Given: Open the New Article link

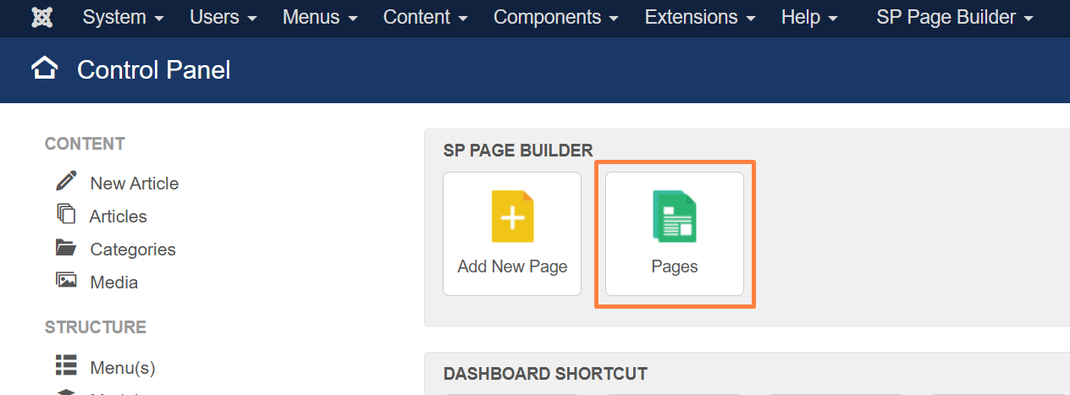Looking at the screenshot, I should click(135, 184).
